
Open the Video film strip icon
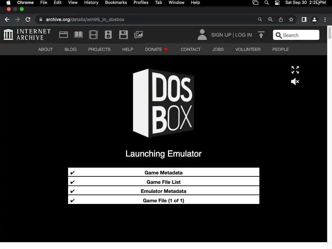93,35
